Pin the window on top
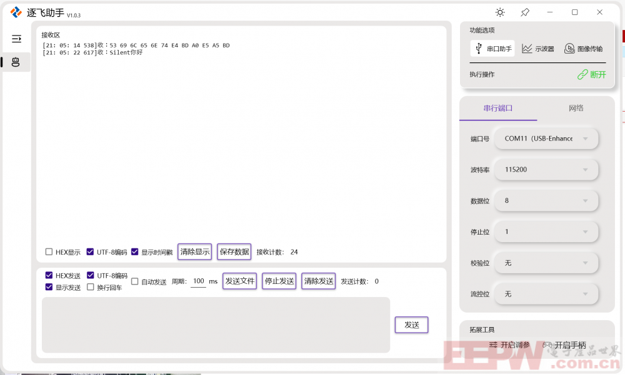The height and width of the screenshot is (375, 625). tap(525, 12)
